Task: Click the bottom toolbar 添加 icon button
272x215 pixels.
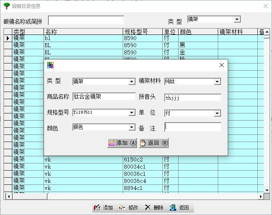Action: pos(103,207)
